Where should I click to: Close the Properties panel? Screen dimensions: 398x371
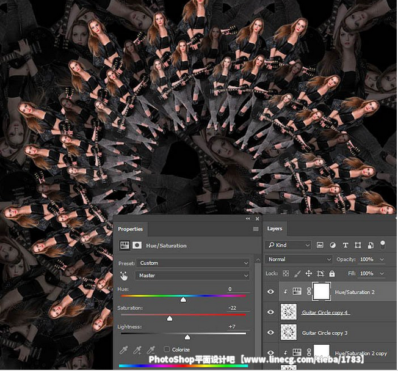tap(257, 219)
